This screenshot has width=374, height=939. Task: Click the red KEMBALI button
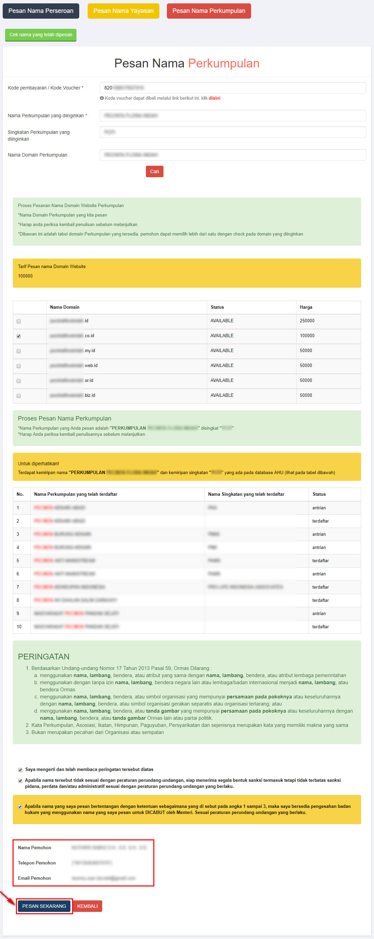point(87,906)
